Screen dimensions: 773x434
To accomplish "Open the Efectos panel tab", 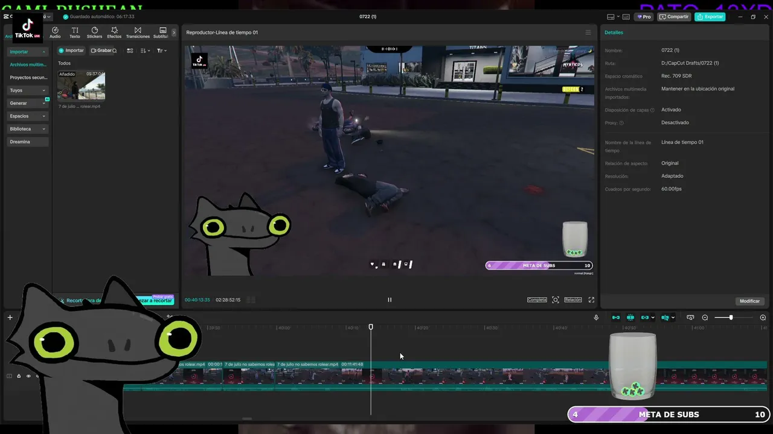I will point(114,33).
